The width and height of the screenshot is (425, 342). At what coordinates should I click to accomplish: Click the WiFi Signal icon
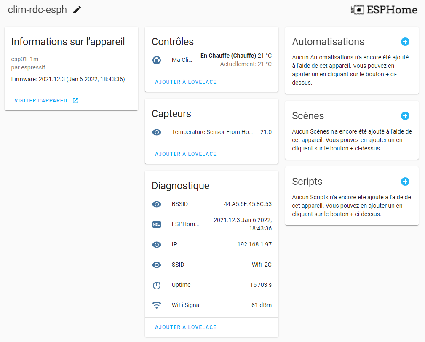[x=157, y=305]
